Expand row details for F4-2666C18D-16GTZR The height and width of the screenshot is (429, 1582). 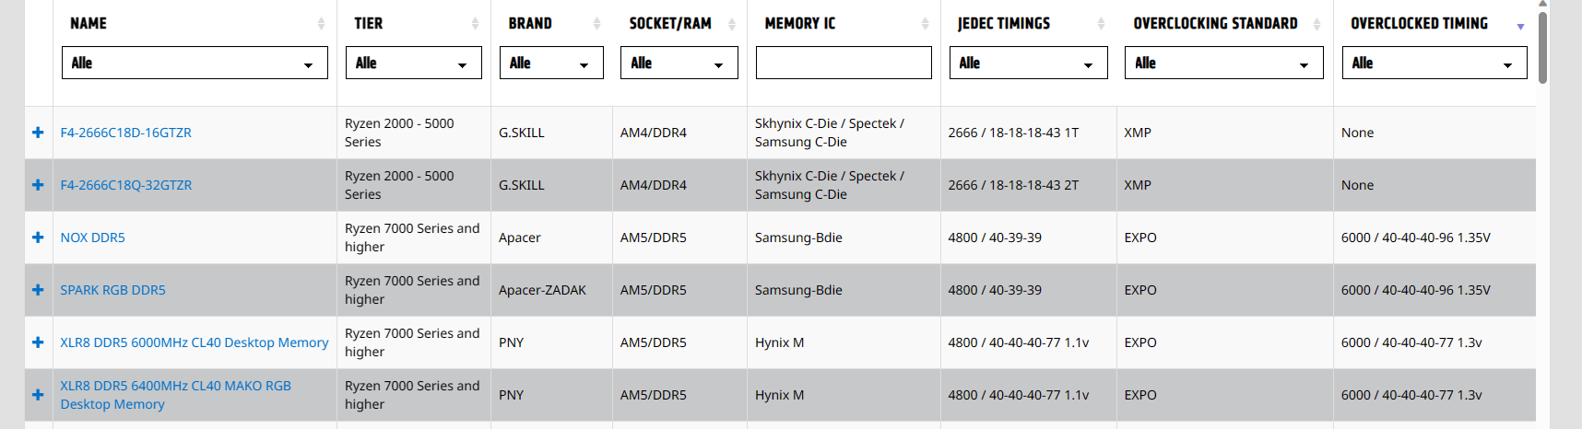point(38,133)
